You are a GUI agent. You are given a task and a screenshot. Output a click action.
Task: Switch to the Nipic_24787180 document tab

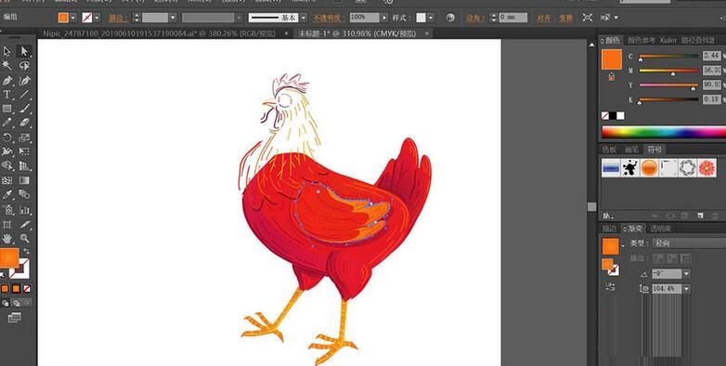click(159, 33)
